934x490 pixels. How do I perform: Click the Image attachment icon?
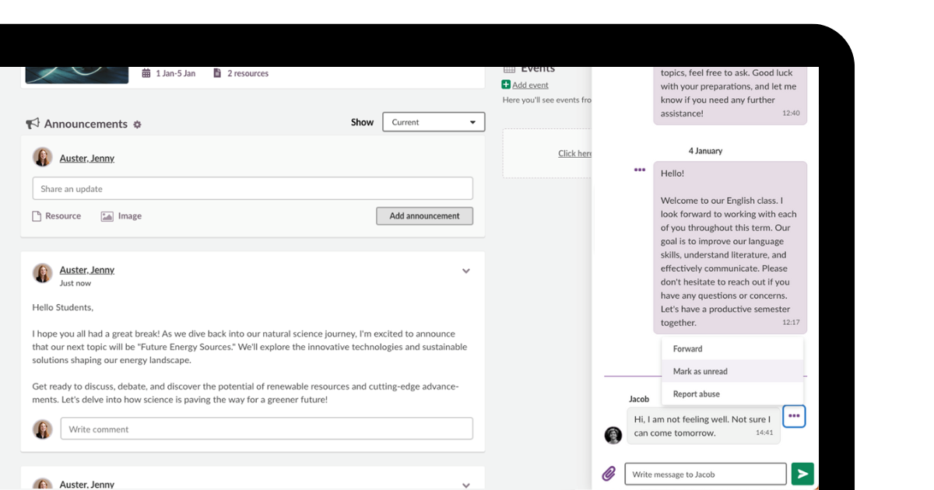(x=107, y=216)
